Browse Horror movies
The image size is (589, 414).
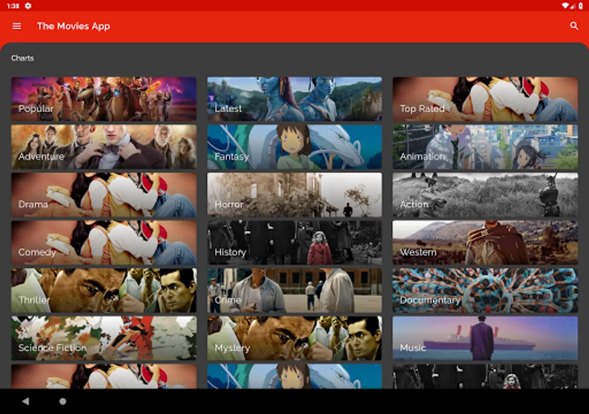[x=294, y=194]
